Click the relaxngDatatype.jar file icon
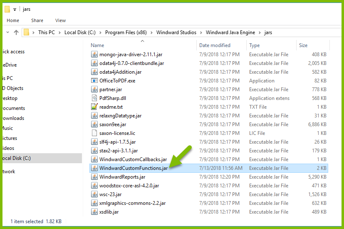The width and height of the screenshot is (344, 229). 94,115
